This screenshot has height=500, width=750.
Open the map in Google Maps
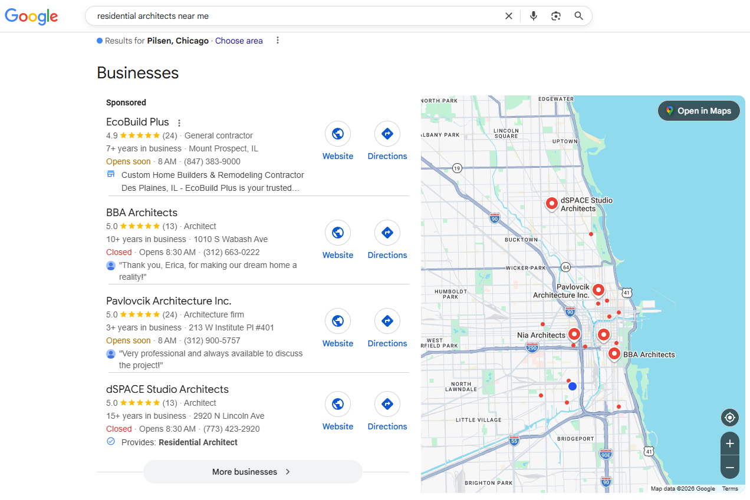pyautogui.click(x=698, y=111)
